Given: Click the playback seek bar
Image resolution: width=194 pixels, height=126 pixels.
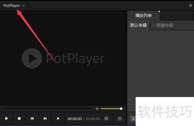Looking at the screenshot, I should coord(46,109).
